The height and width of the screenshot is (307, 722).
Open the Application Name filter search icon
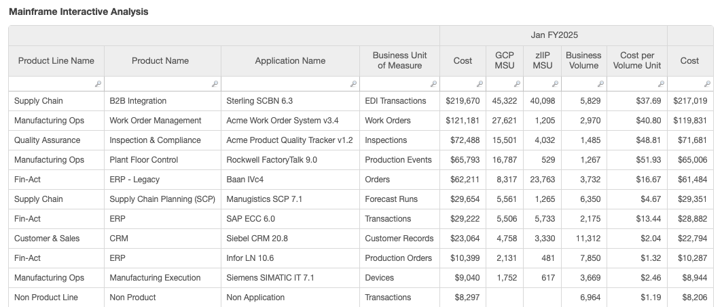point(353,84)
